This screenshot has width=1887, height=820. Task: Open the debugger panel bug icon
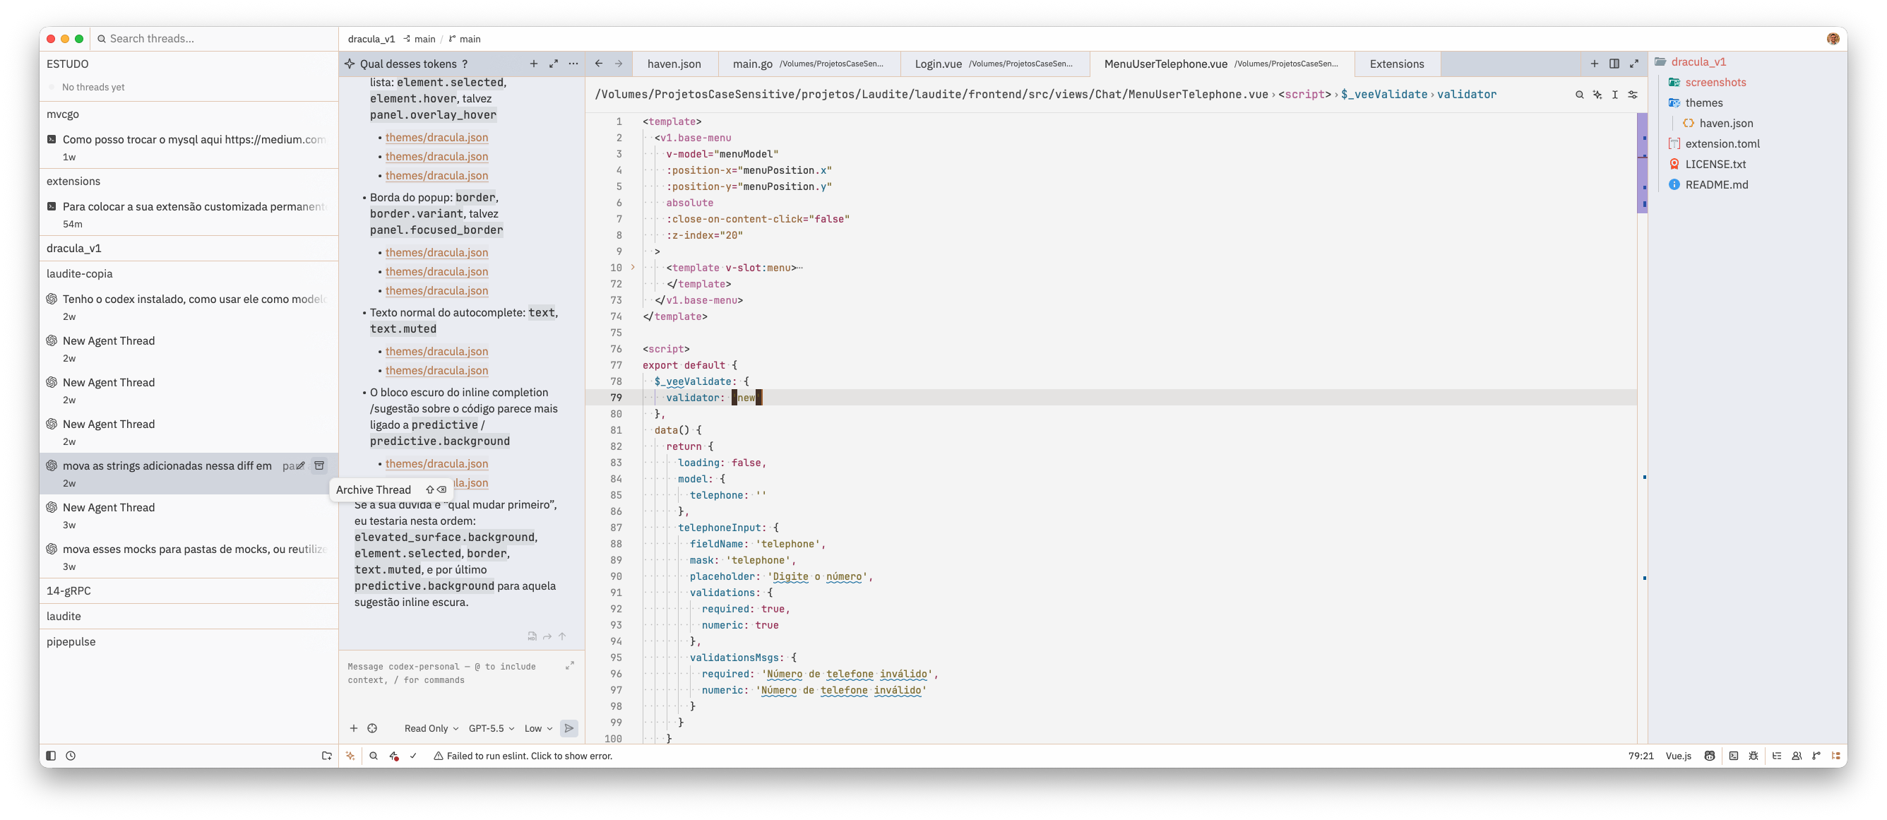1753,756
